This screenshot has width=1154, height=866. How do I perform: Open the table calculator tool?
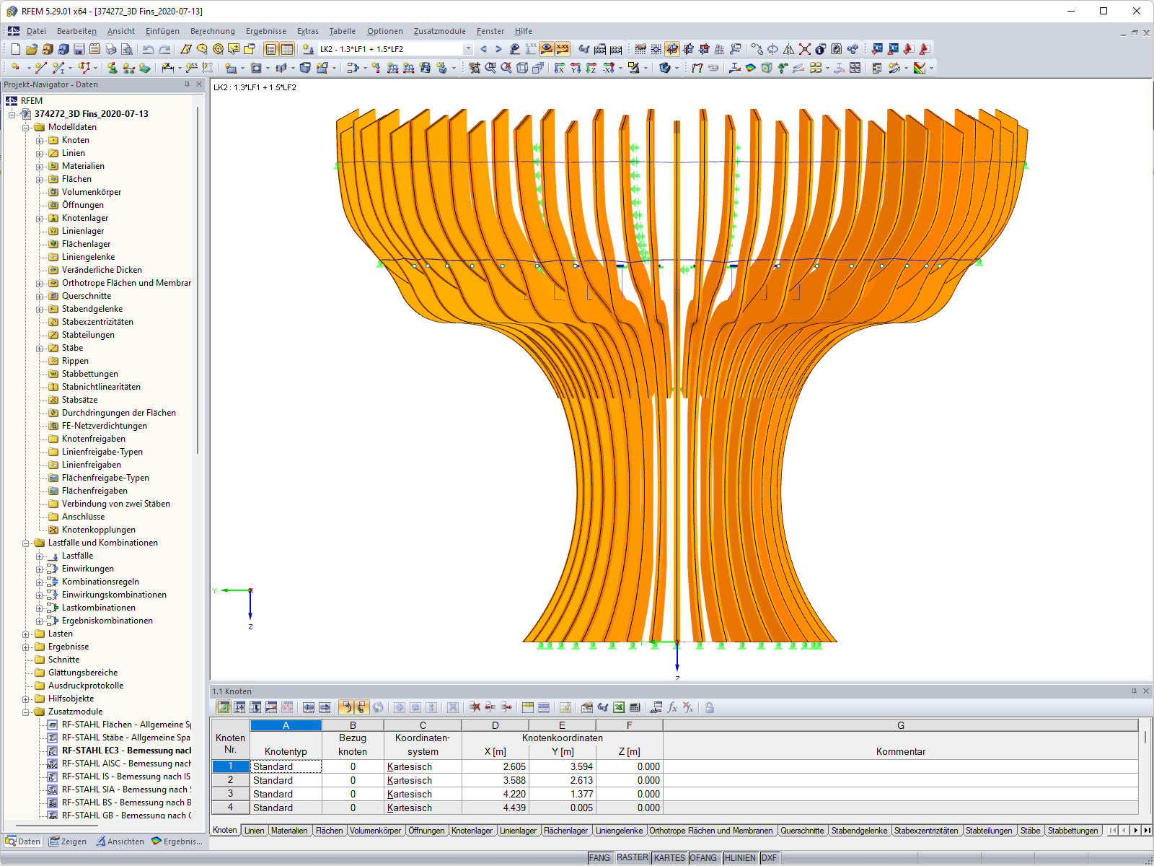point(635,708)
